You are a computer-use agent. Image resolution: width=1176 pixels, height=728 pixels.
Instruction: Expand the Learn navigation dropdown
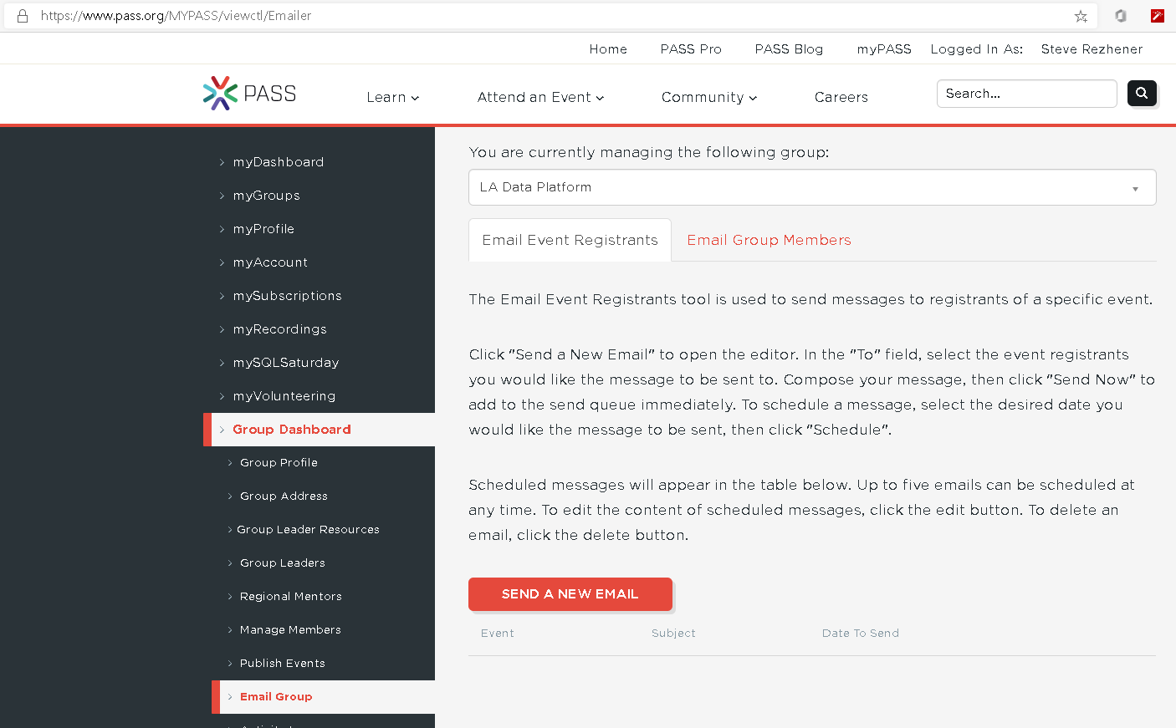pos(392,97)
